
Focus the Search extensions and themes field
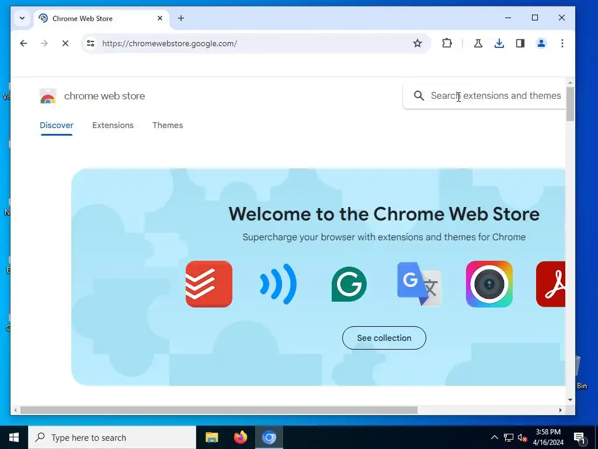pos(484,95)
